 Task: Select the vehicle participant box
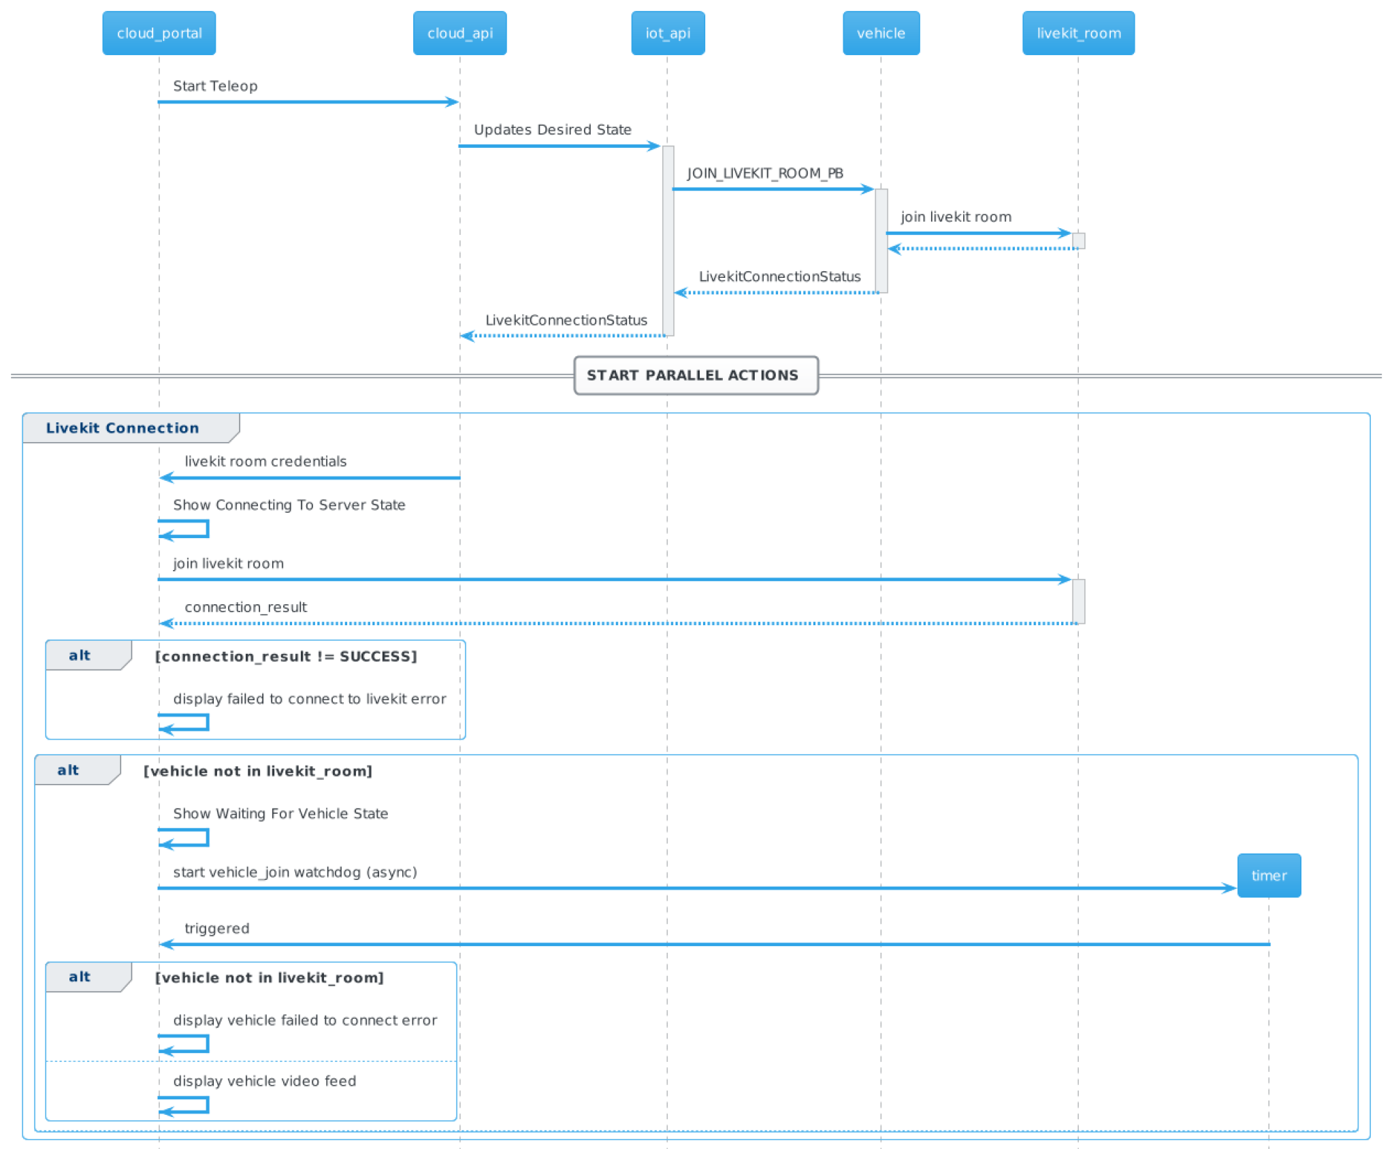click(881, 33)
